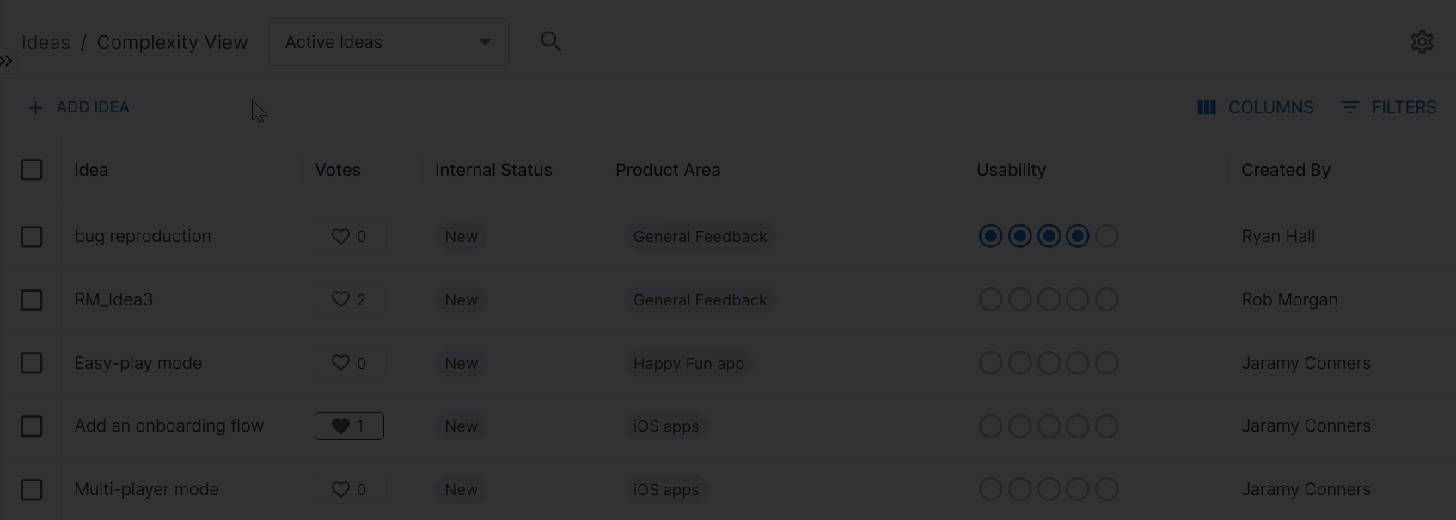Image resolution: width=1456 pixels, height=520 pixels.
Task: Vote for Multi-player mode idea
Action: (341, 490)
